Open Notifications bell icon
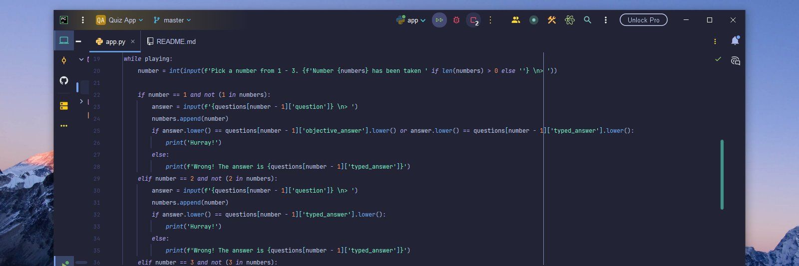The height and width of the screenshot is (266, 799). (x=735, y=40)
